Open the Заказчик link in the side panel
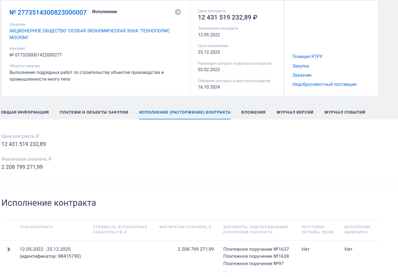The width and height of the screenshot is (398, 277). pos(302,75)
